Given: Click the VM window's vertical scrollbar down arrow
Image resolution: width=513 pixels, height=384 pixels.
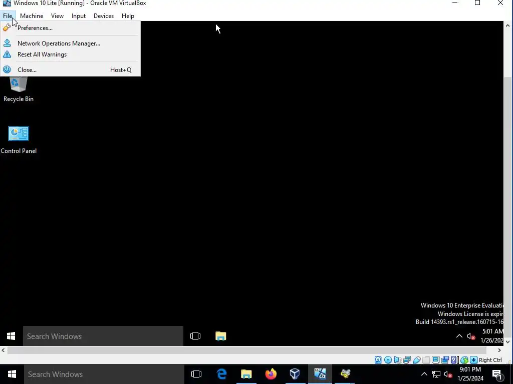Looking at the screenshot, I should (x=508, y=342).
